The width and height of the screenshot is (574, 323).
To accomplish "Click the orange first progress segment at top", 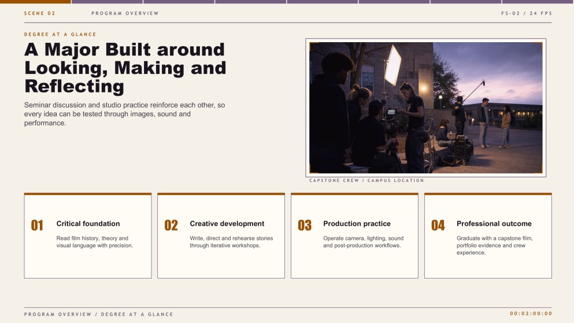I will 35,2.
